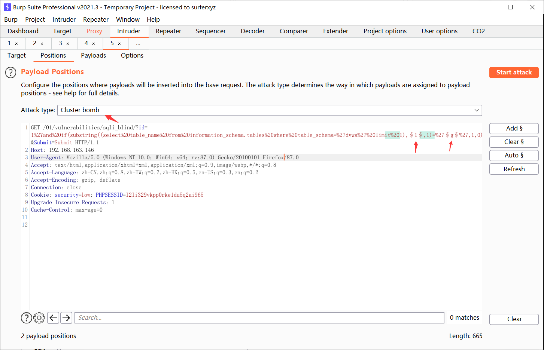544x350 pixels.
Task: Select Intruder attack tab 4
Action: (86, 43)
